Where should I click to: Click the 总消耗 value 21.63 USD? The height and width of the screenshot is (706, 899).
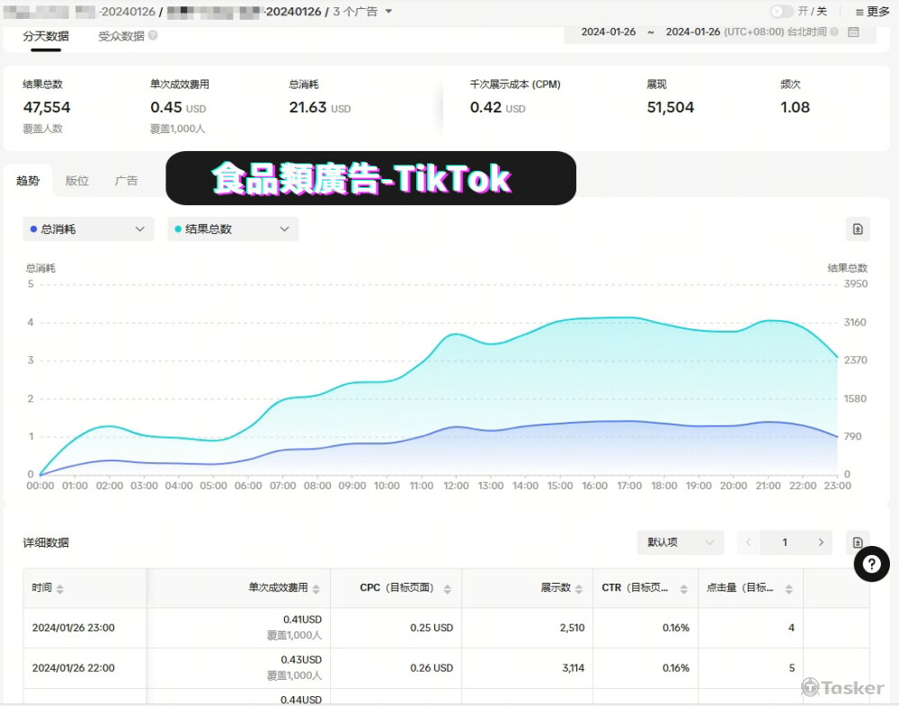[320, 107]
